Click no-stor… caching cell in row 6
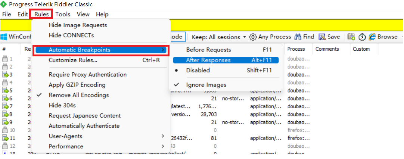 [233, 99]
